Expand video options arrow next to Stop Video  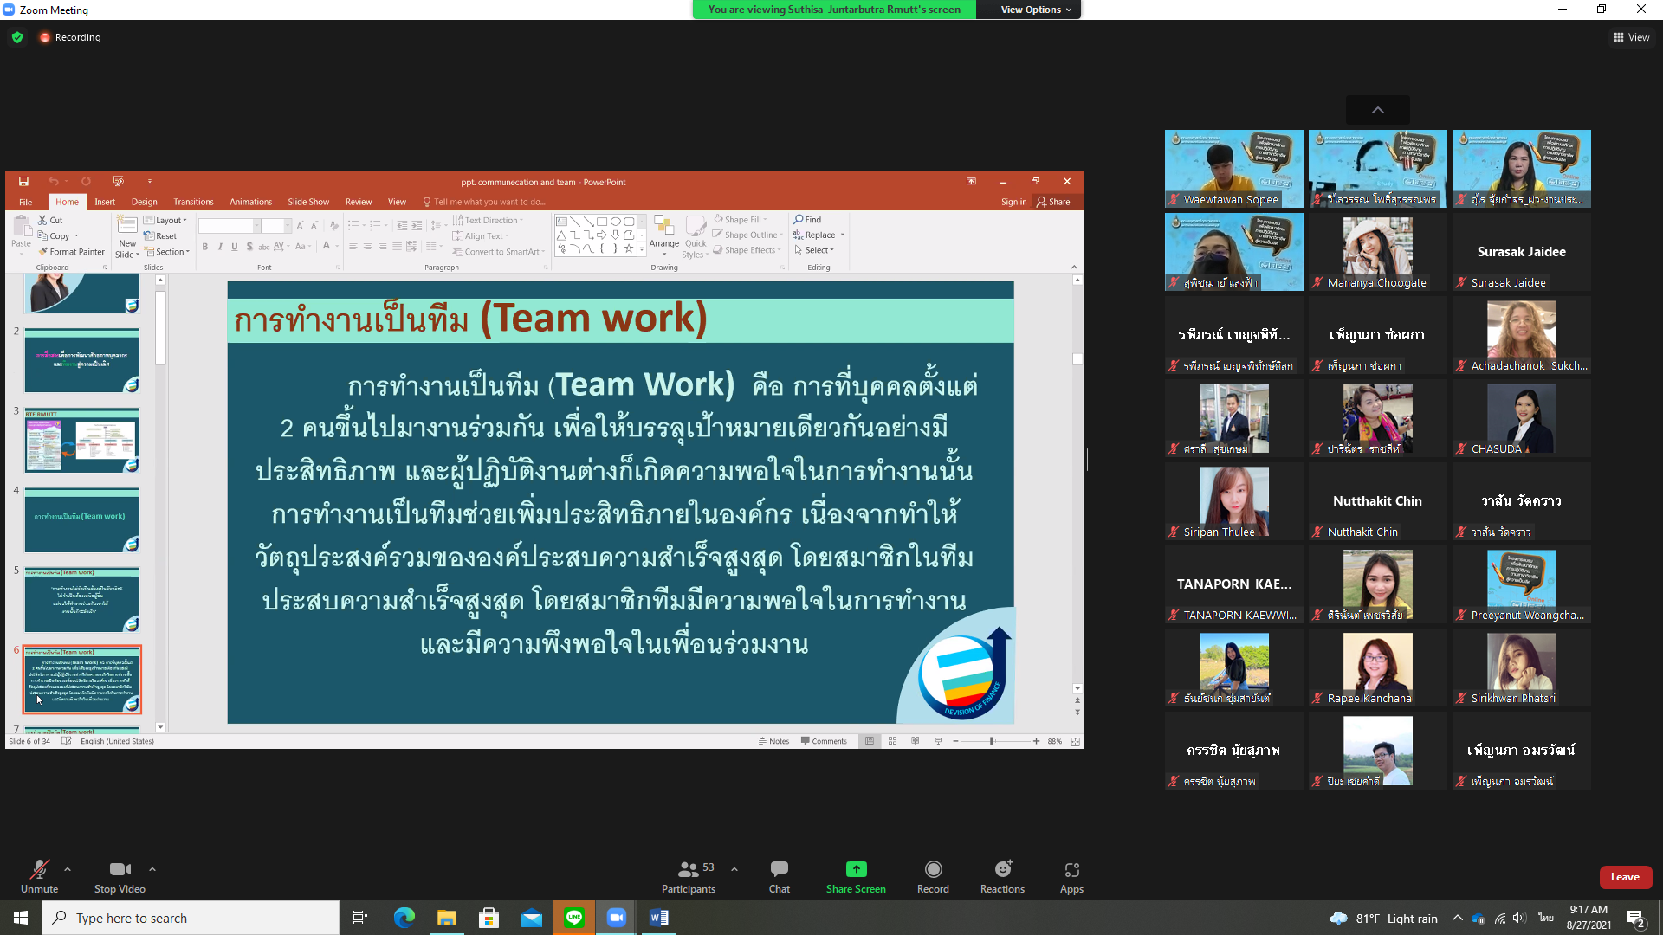click(x=152, y=868)
